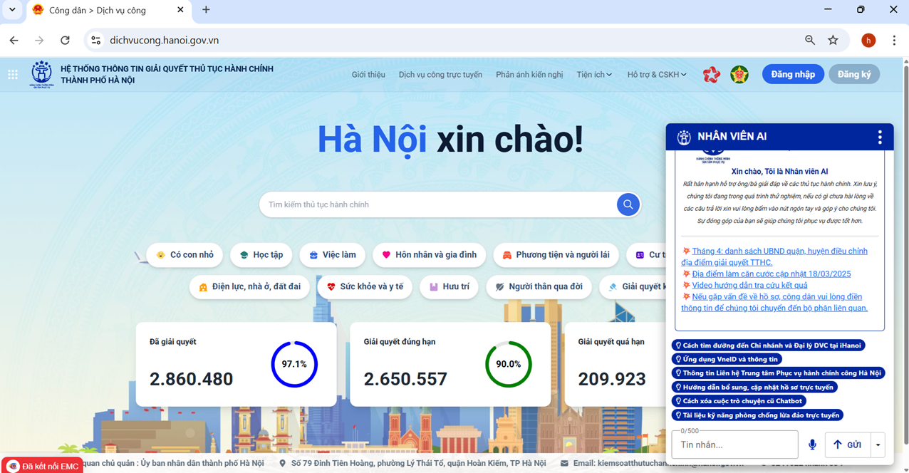Select the Học tập category chip
The image size is (909, 473).
coord(261,255)
